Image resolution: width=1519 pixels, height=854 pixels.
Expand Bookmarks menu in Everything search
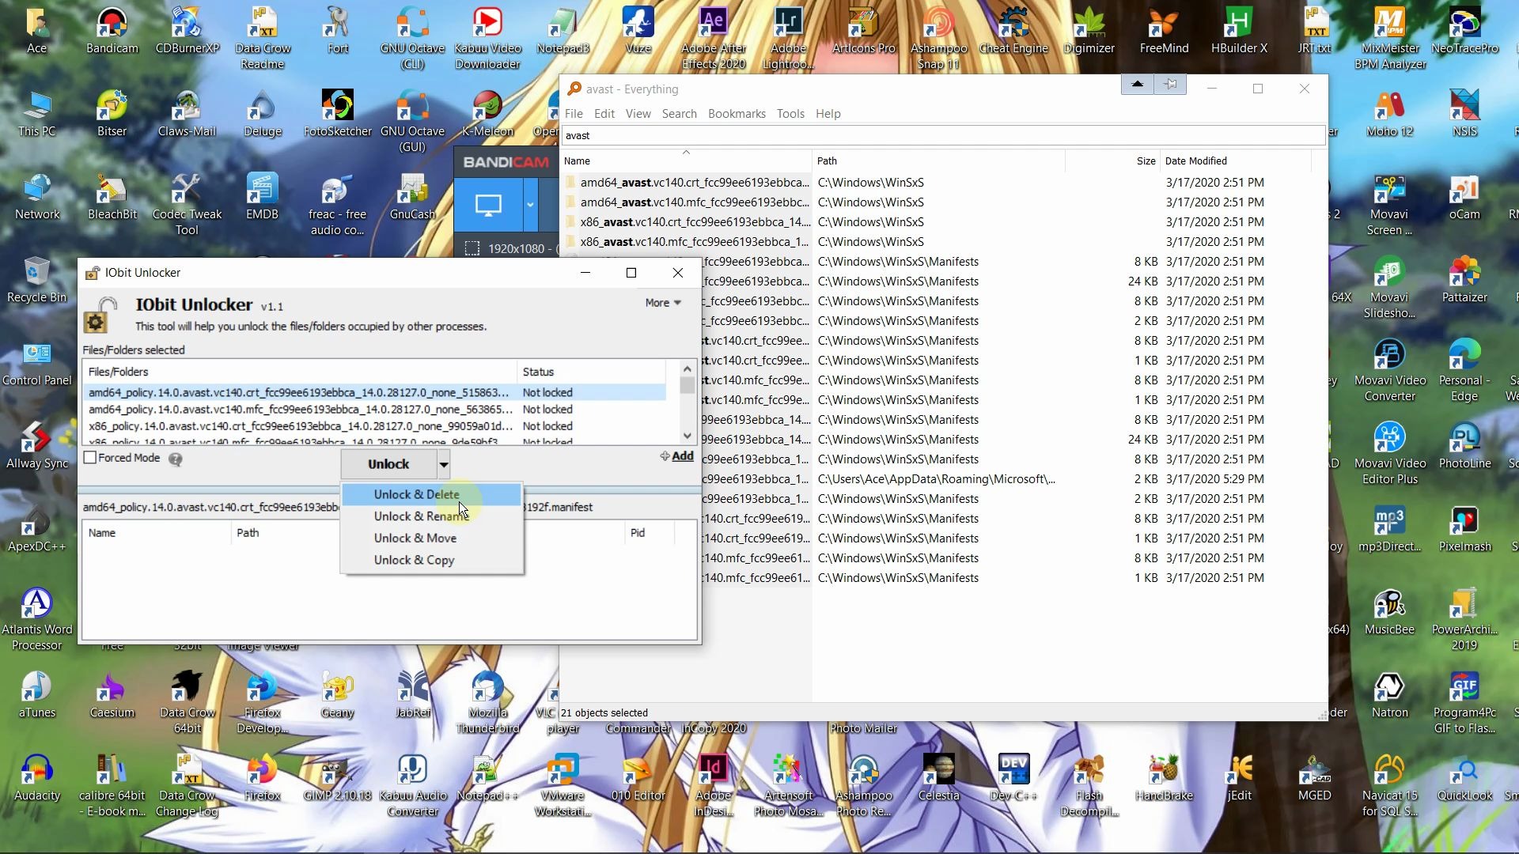[x=737, y=112]
